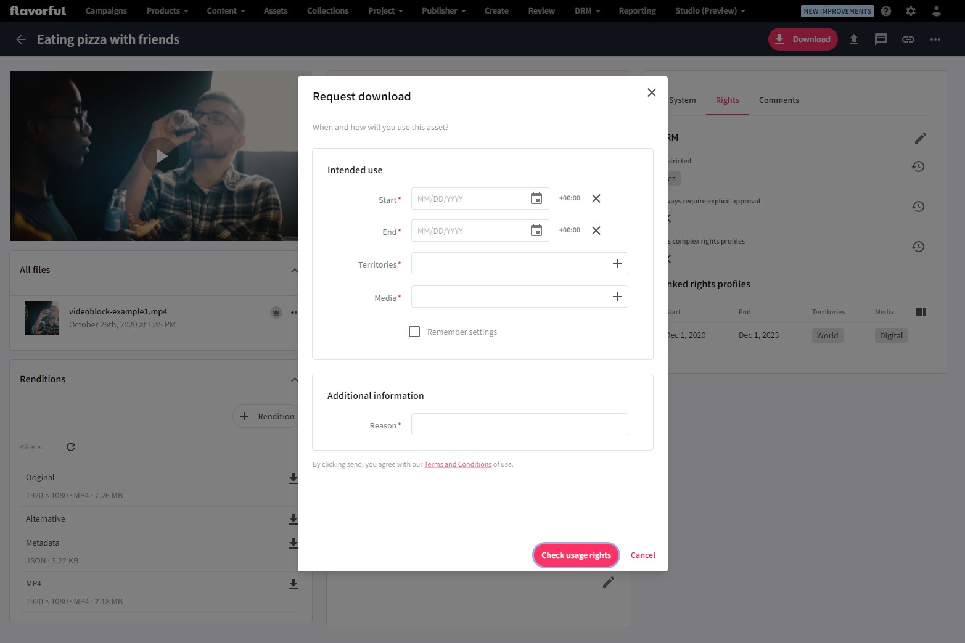Clear the End date field

click(596, 231)
